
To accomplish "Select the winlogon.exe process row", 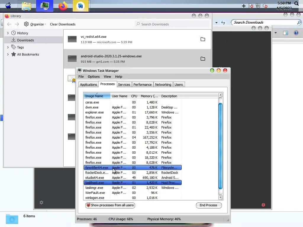I will pyautogui.click(x=133, y=198).
